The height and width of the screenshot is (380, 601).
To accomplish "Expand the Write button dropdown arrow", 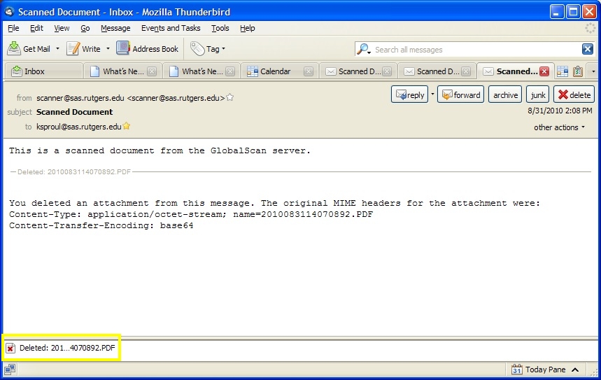I will [108, 49].
